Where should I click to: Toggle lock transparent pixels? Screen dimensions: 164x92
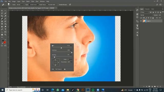tap(144, 18)
